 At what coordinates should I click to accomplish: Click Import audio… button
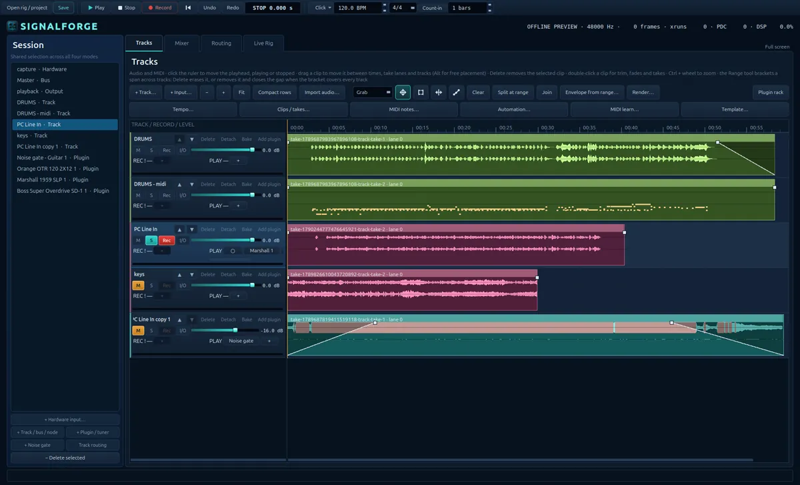tap(321, 92)
